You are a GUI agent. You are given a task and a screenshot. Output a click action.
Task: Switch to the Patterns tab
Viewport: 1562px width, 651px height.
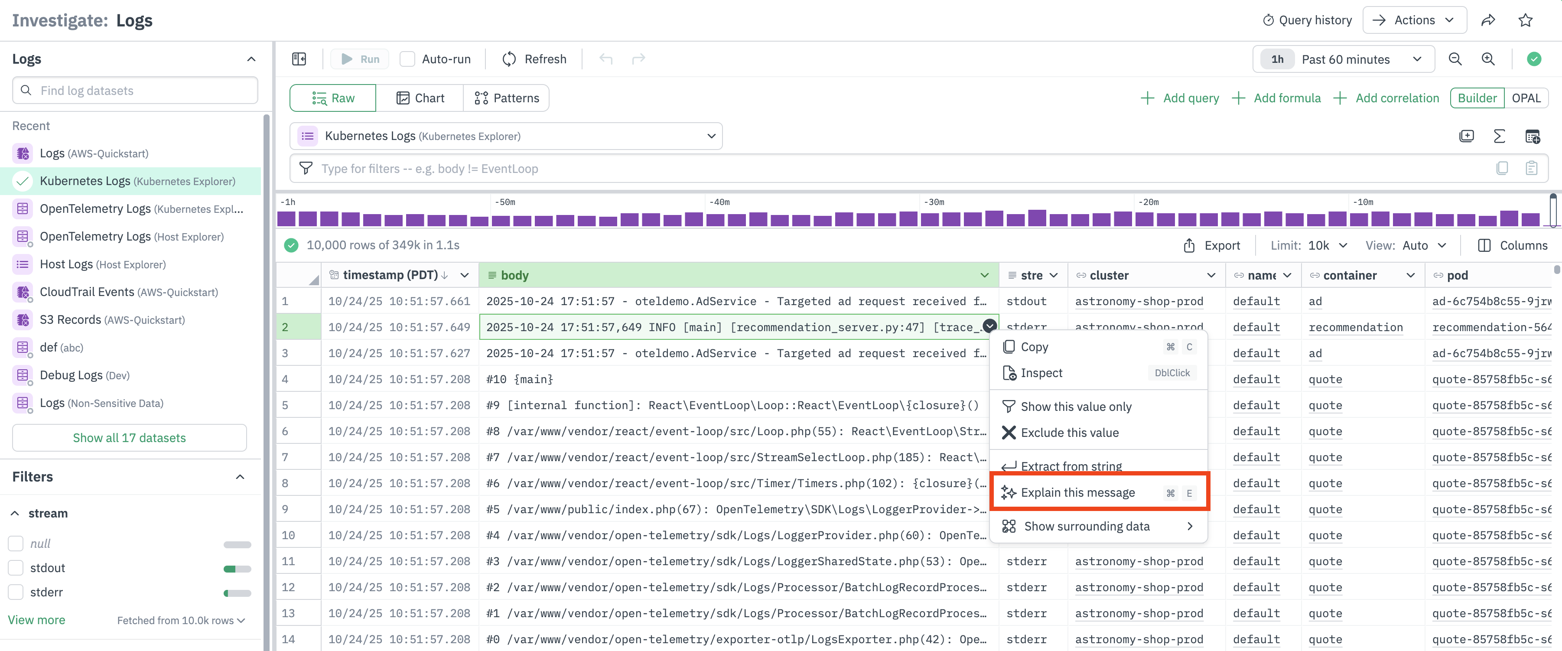pyautogui.click(x=506, y=98)
